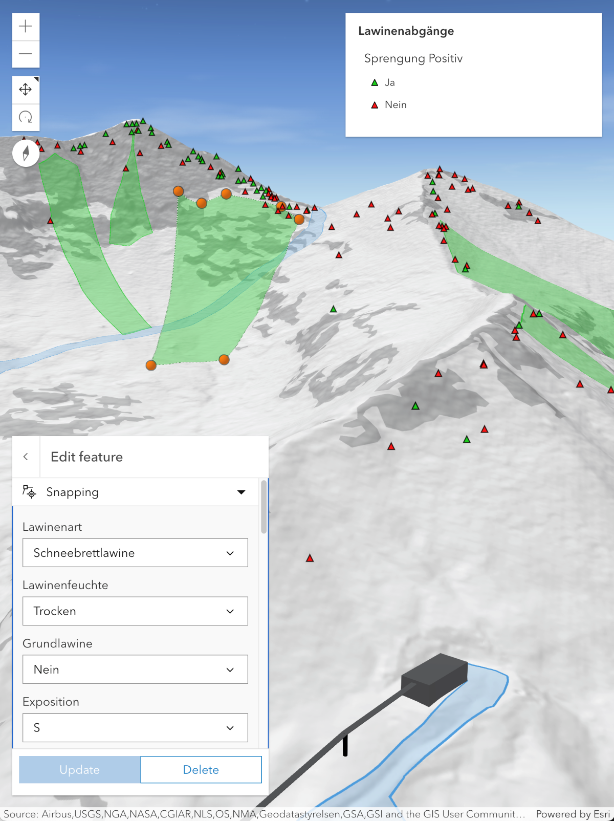Click the zoom out minus button
Image resolution: width=614 pixels, height=821 pixels.
[x=26, y=54]
